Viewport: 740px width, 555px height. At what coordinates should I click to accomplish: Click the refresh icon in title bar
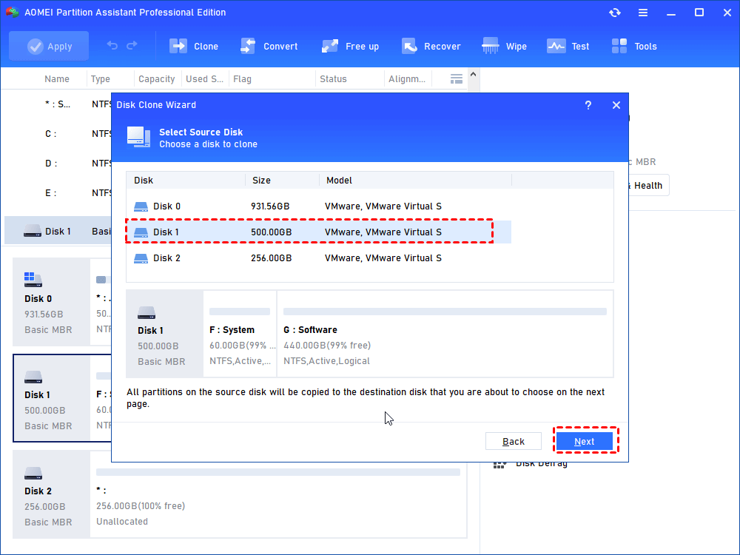click(x=614, y=13)
